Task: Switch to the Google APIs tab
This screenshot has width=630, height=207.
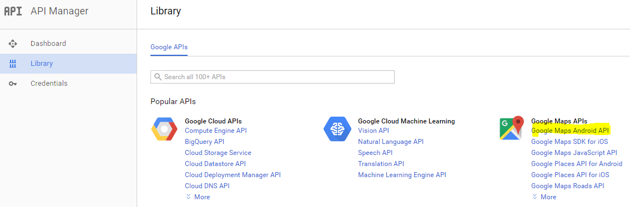Action: click(169, 47)
